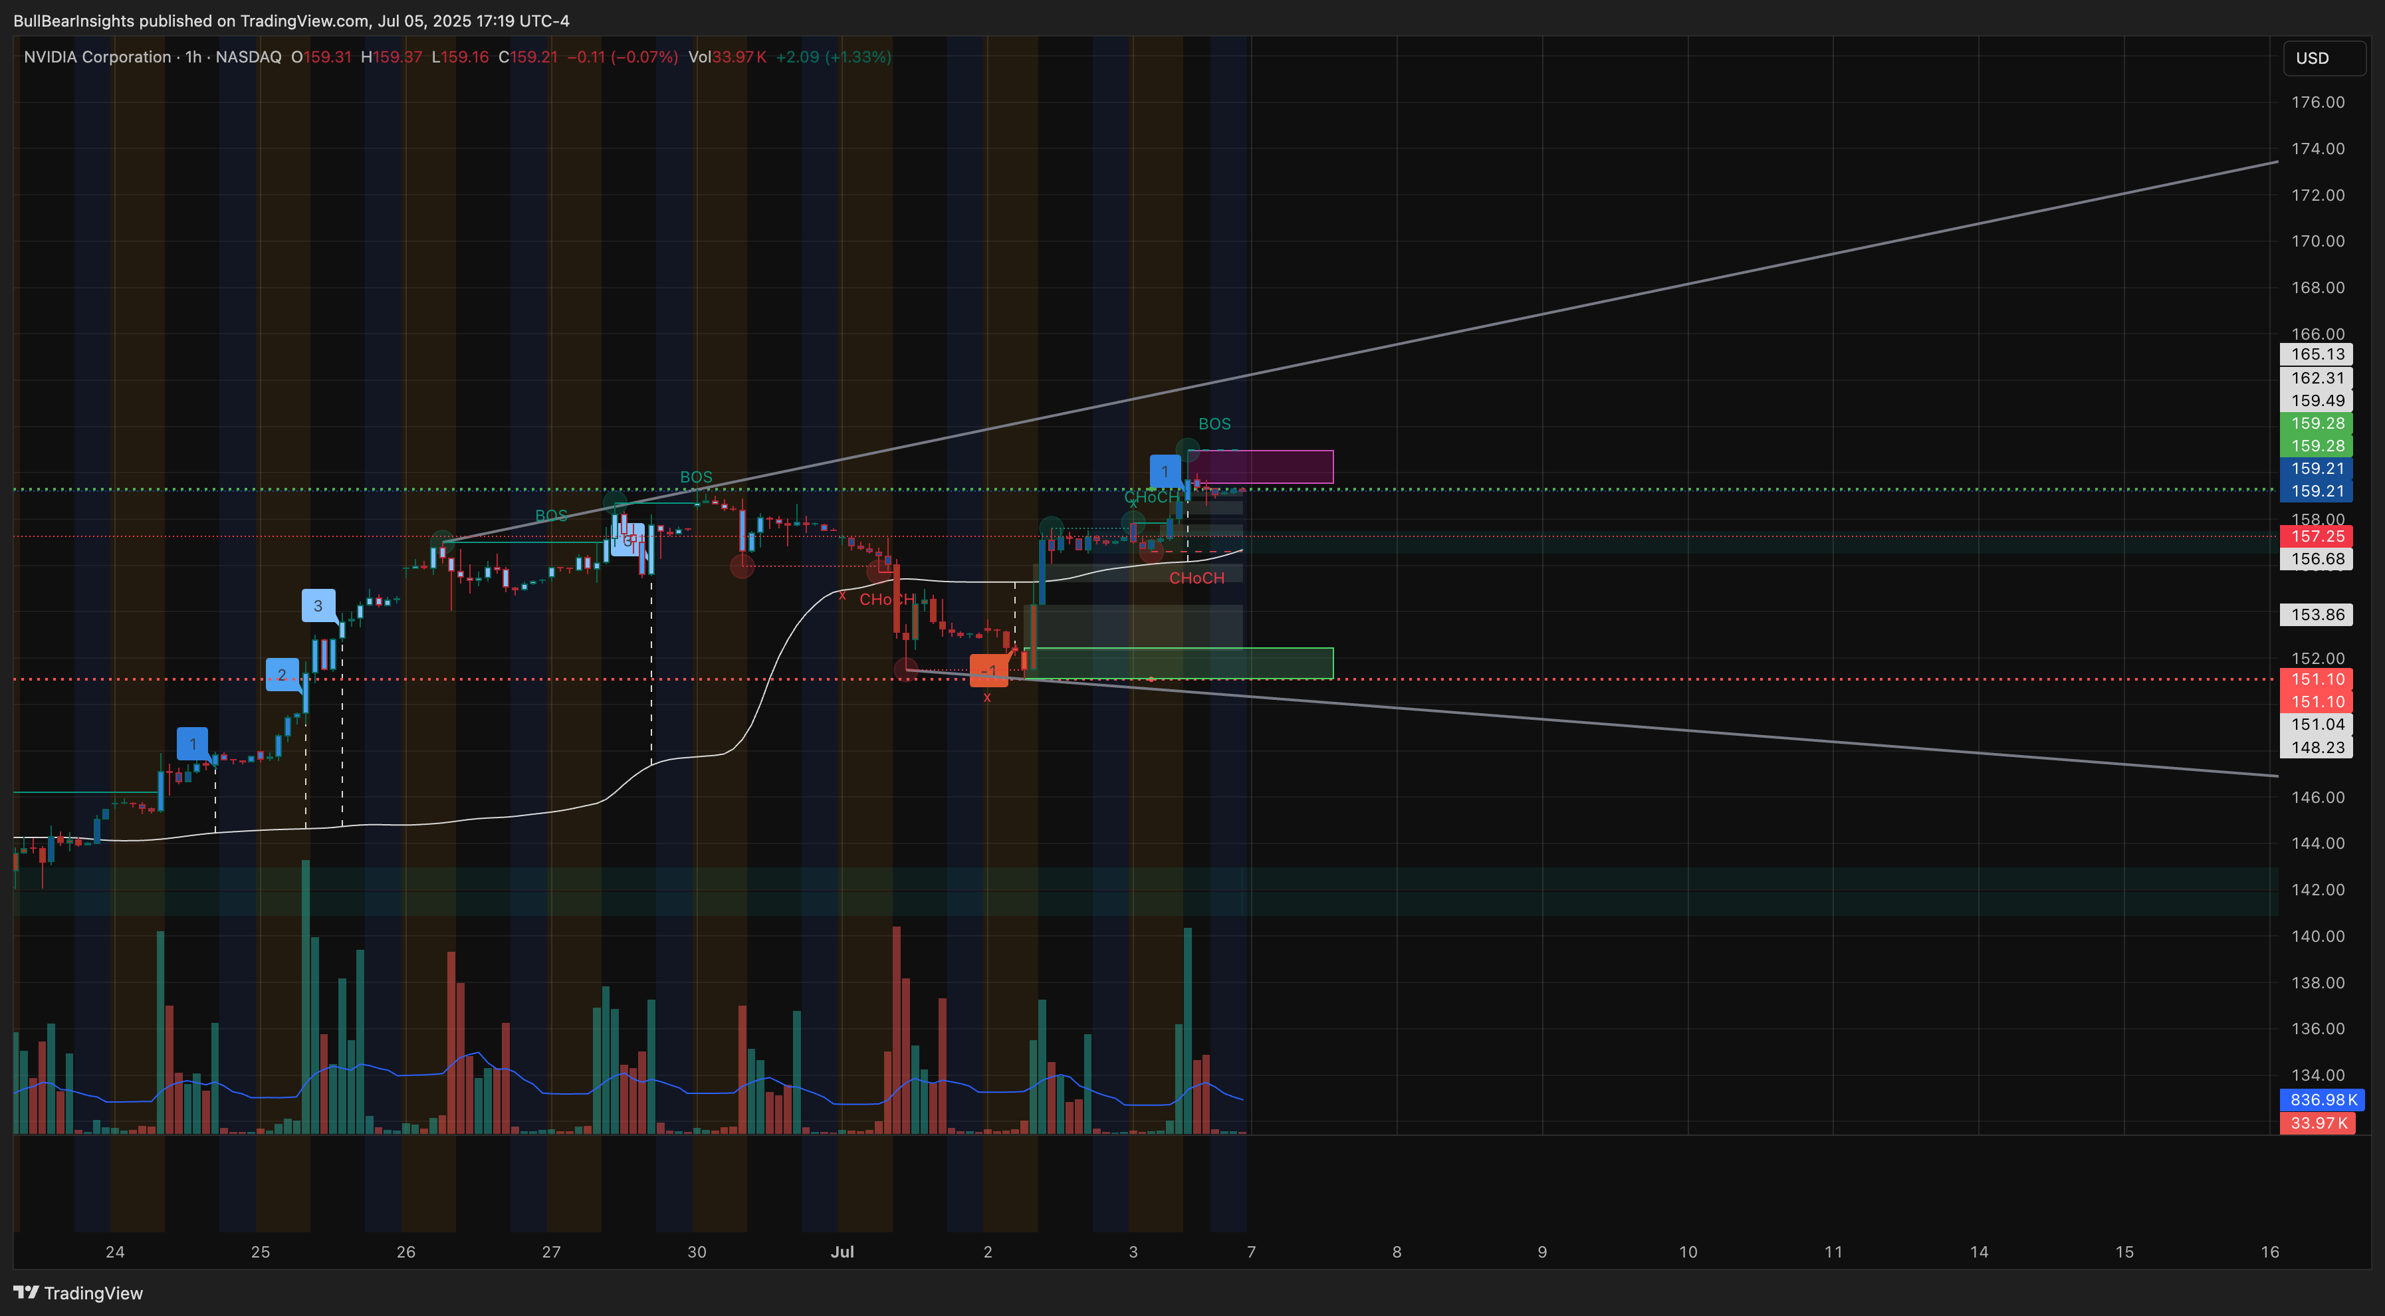Click the BullBearInsights published header text

290,21
